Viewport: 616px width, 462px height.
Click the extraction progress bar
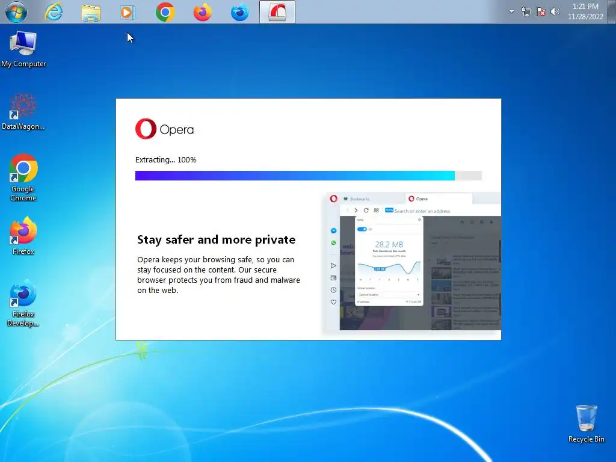309,176
